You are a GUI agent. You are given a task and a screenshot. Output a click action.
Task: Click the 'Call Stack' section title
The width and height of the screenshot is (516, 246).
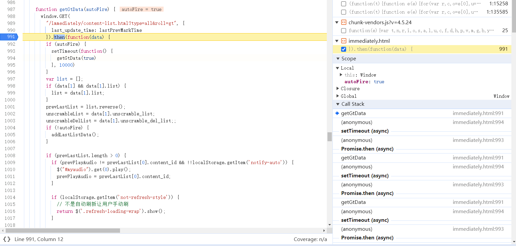click(353, 104)
